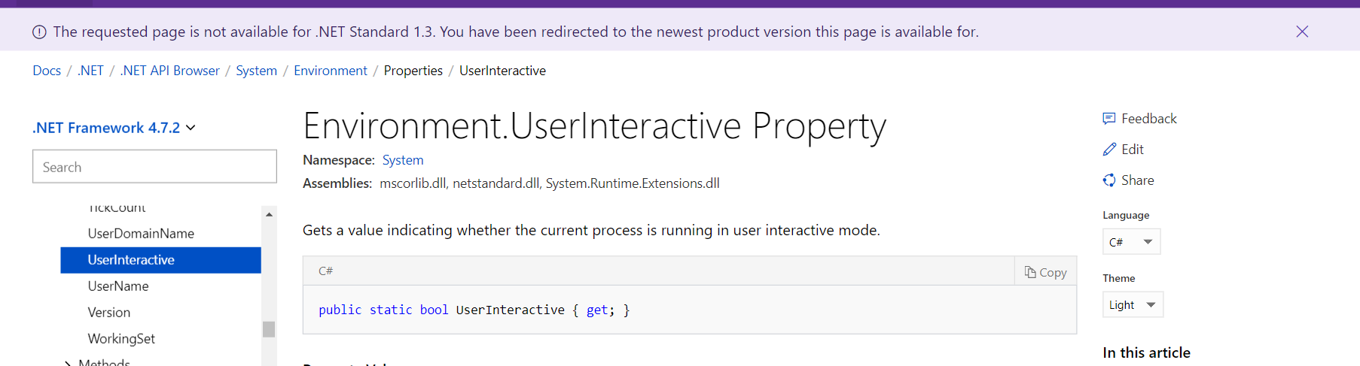Click 'In this article' heading
The width and height of the screenshot is (1360, 366).
(1146, 352)
